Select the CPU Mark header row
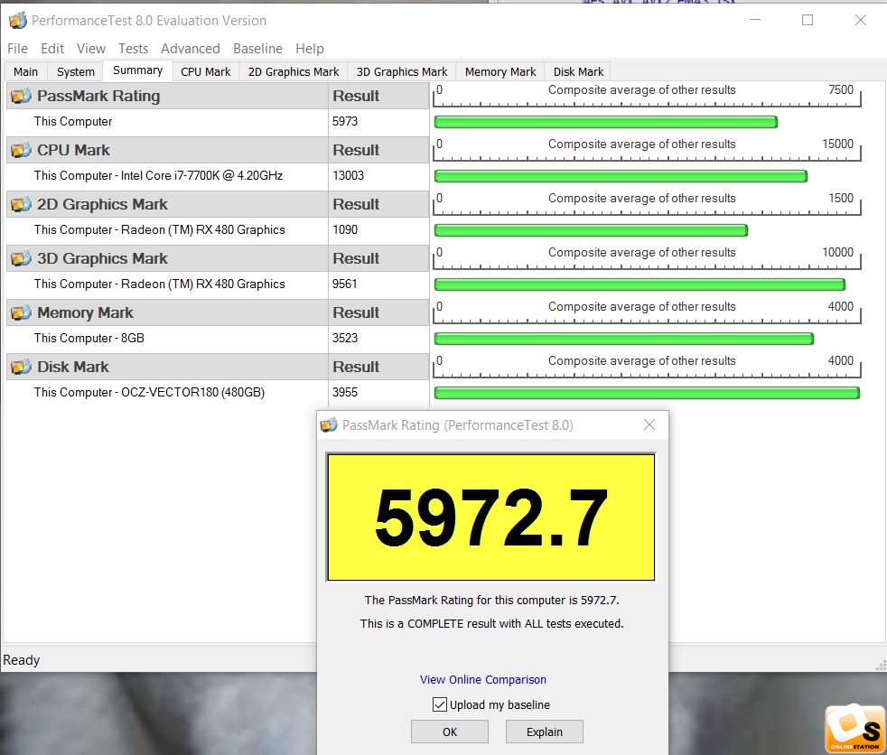The width and height of the screenshot is (887, 755). (x=218, y=151)
